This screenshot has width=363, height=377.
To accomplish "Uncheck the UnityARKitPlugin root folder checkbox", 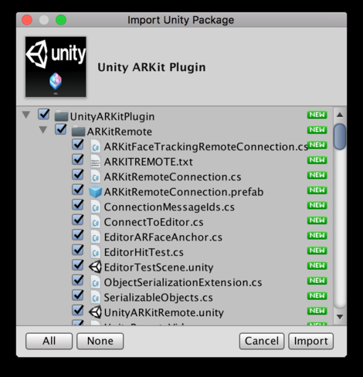I will coord(43,114).
